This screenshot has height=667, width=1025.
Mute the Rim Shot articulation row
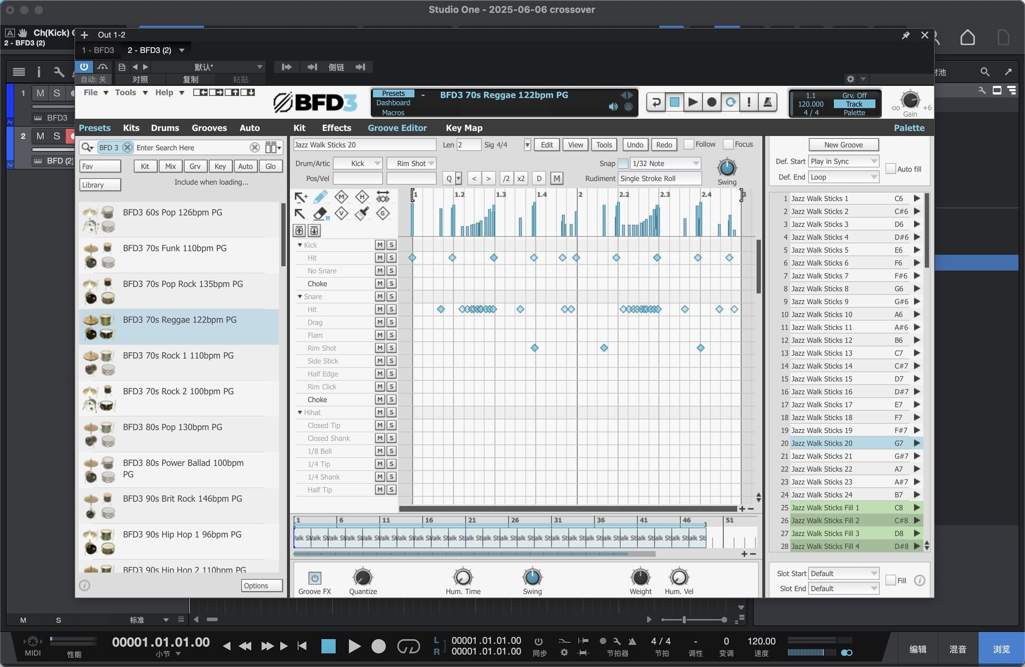[380, 348]
